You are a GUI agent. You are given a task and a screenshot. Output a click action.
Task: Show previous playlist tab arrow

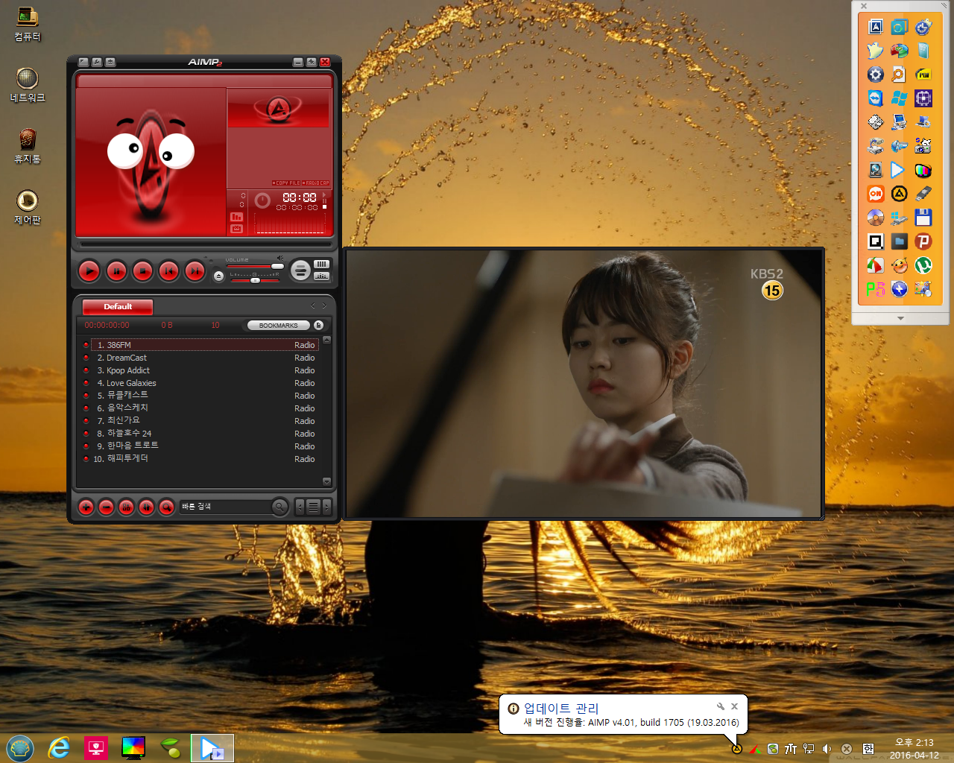click(x=313, y=305)
